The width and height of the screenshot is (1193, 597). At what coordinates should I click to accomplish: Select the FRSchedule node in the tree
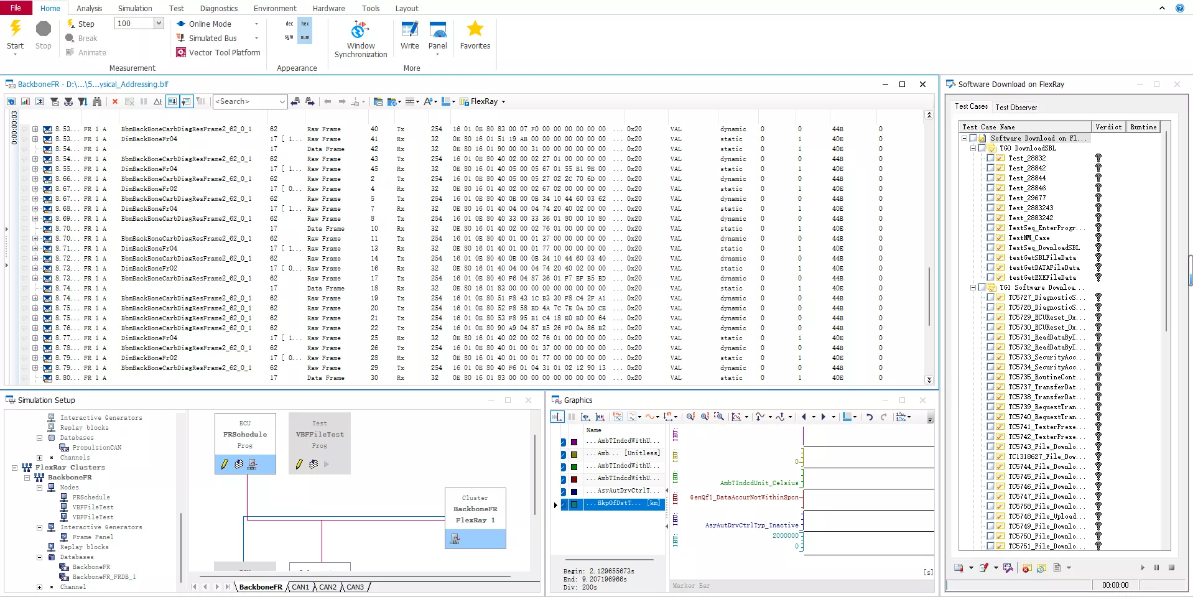[91, 497]
